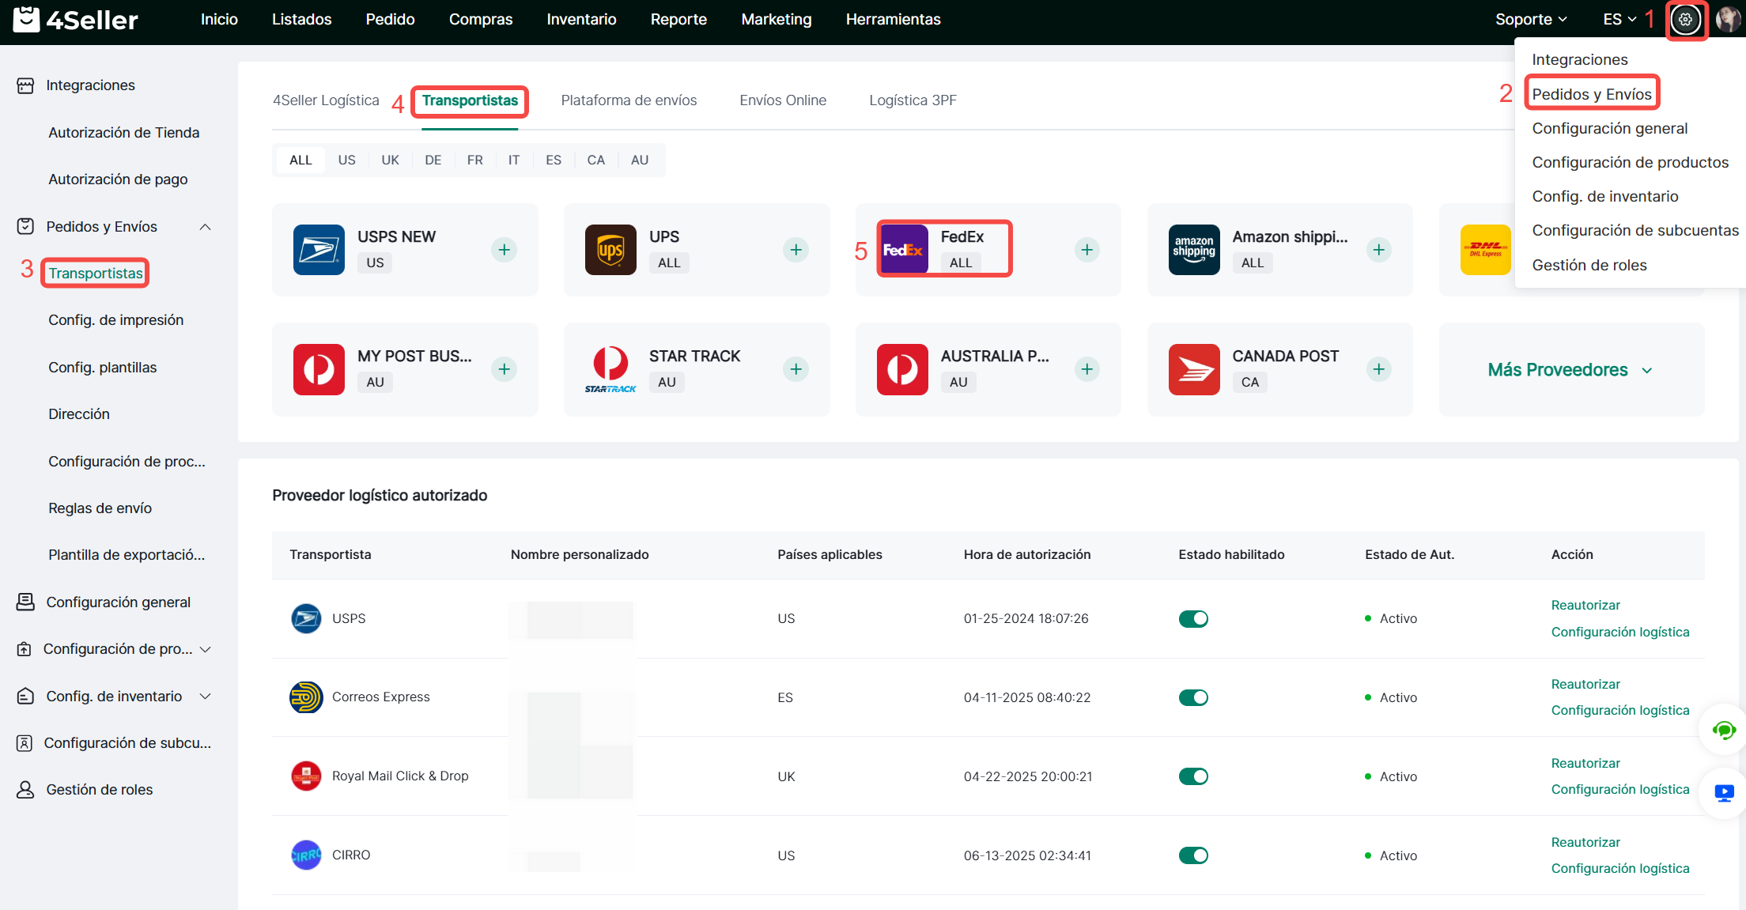Click Reautorizar for Royal Mail Click & Drop

[1585, 763]
